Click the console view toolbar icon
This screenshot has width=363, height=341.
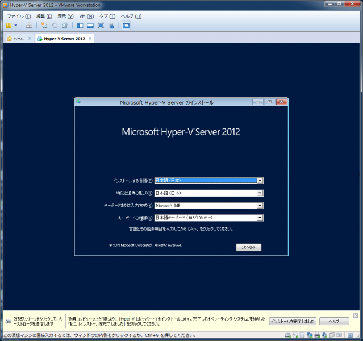pyautogui.click(x=126, y=26)
